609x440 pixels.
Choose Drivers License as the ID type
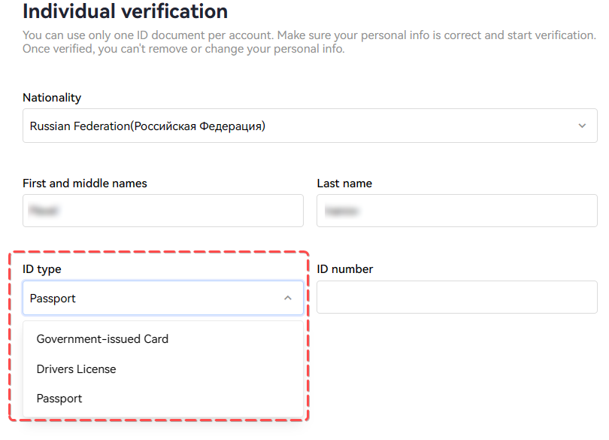[x=76, y=369]
